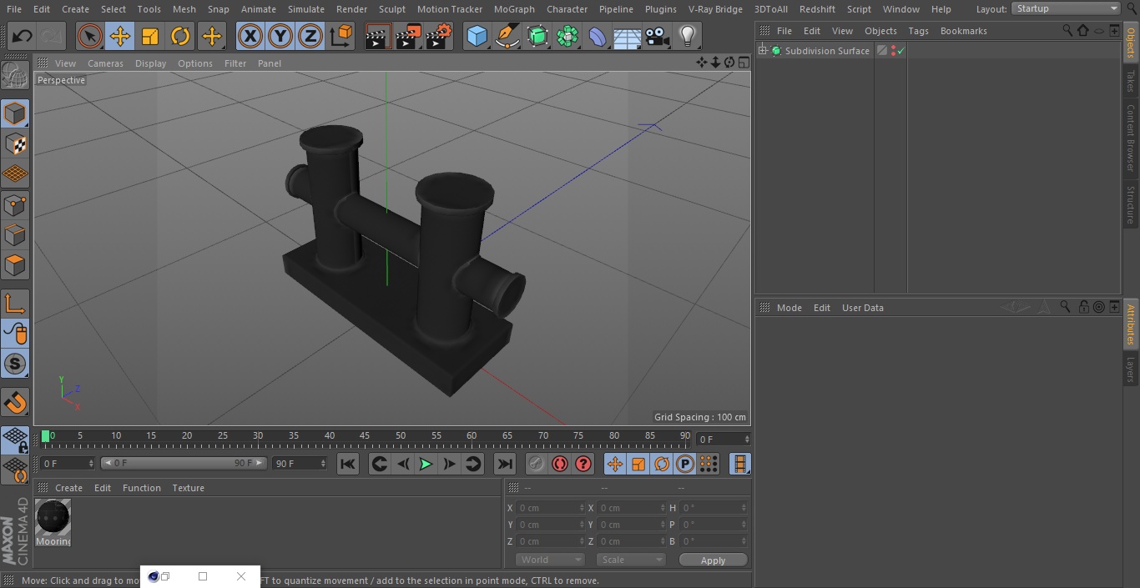Image resolution: width=1140 pixels, height=588 pixels.
Task: Enable the Axis modification tool
Action: 15,304
